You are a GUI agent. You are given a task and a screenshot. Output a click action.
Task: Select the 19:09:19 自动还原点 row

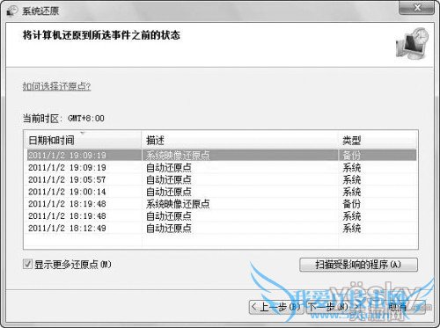point(222,168)
